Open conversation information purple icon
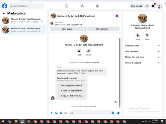 tap(117, 16)
